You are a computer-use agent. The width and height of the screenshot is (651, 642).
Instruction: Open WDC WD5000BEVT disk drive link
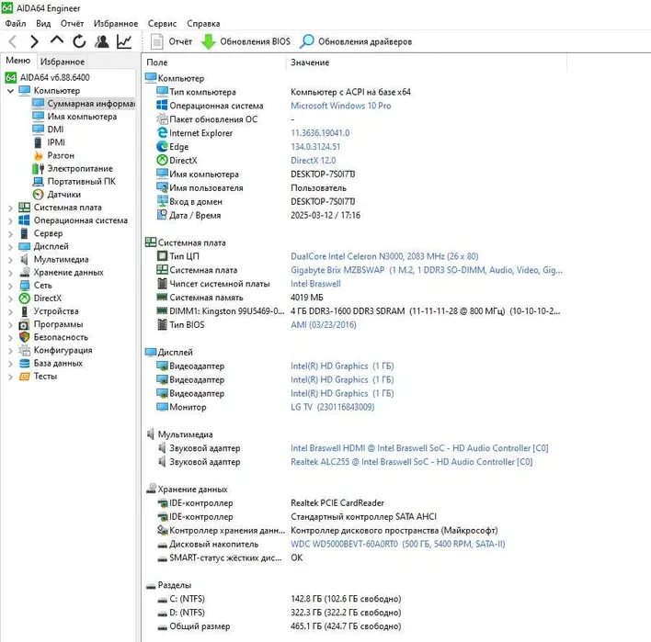pyautogui.click(x=398, y=544)
